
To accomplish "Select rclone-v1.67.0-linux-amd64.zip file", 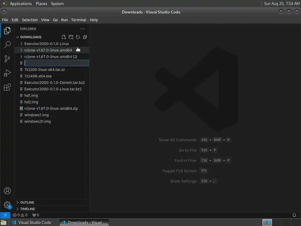I will 51,108.
